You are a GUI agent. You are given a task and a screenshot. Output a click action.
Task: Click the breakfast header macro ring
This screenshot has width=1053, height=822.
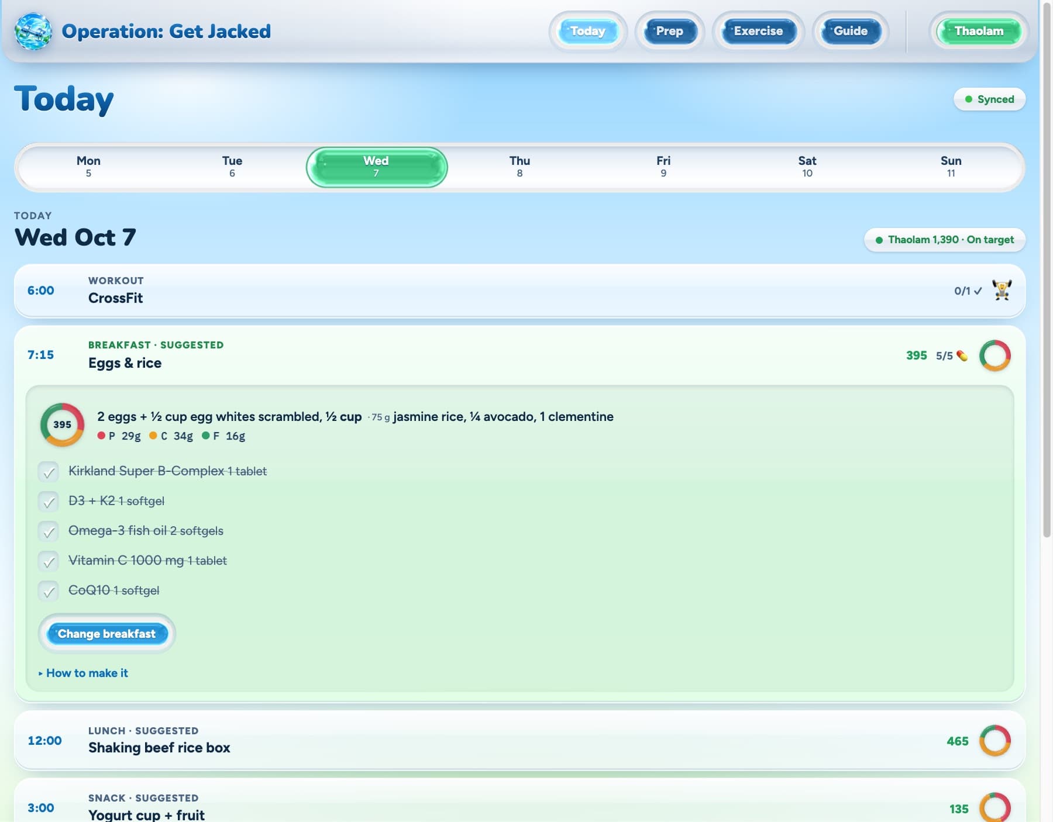(x=994, y=355)
